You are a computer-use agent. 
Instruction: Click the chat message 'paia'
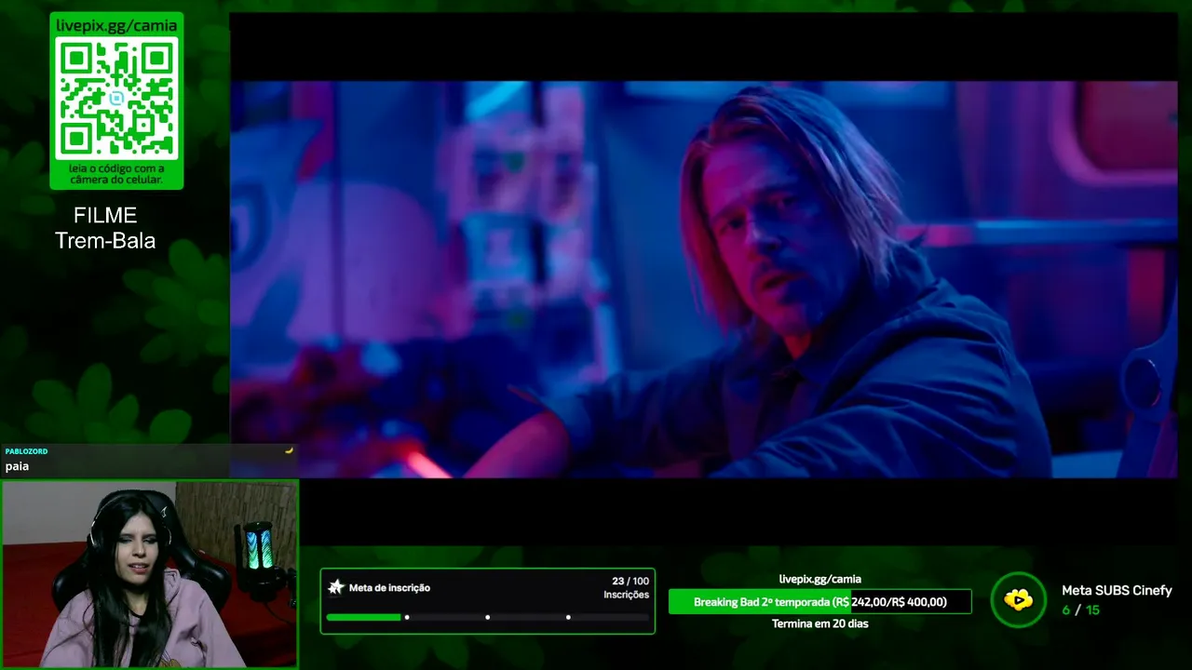(17, 466)
